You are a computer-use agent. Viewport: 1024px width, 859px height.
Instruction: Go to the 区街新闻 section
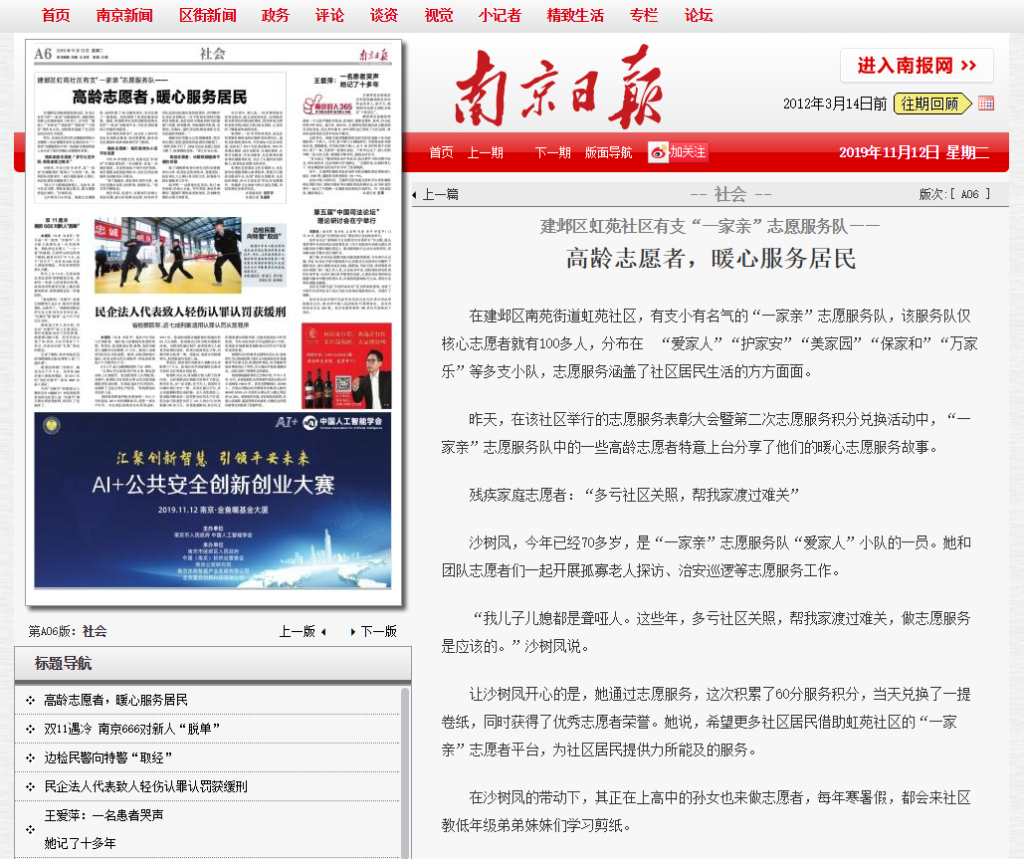tap(208, 15)
